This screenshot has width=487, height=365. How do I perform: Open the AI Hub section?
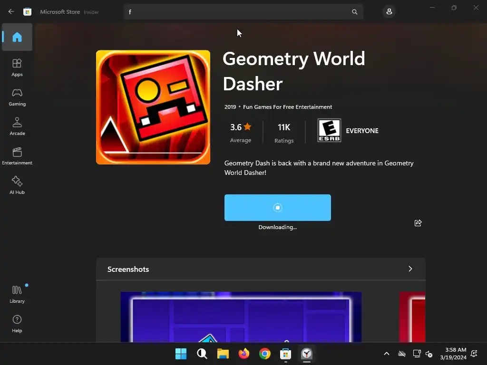click(17, 186)
